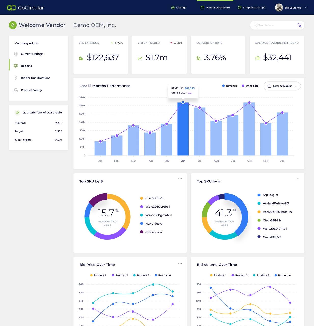Click the GoCircular logo
The width and height of the screenshot is (314, 326).
pyautogui.click(x=25, y=8)
